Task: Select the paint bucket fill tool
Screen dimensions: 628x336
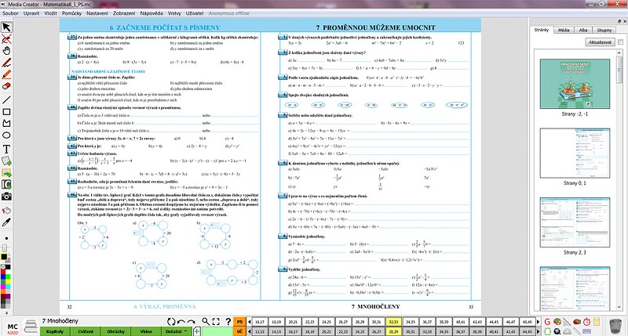Action: pyautogui.click(x=6, y=211)
